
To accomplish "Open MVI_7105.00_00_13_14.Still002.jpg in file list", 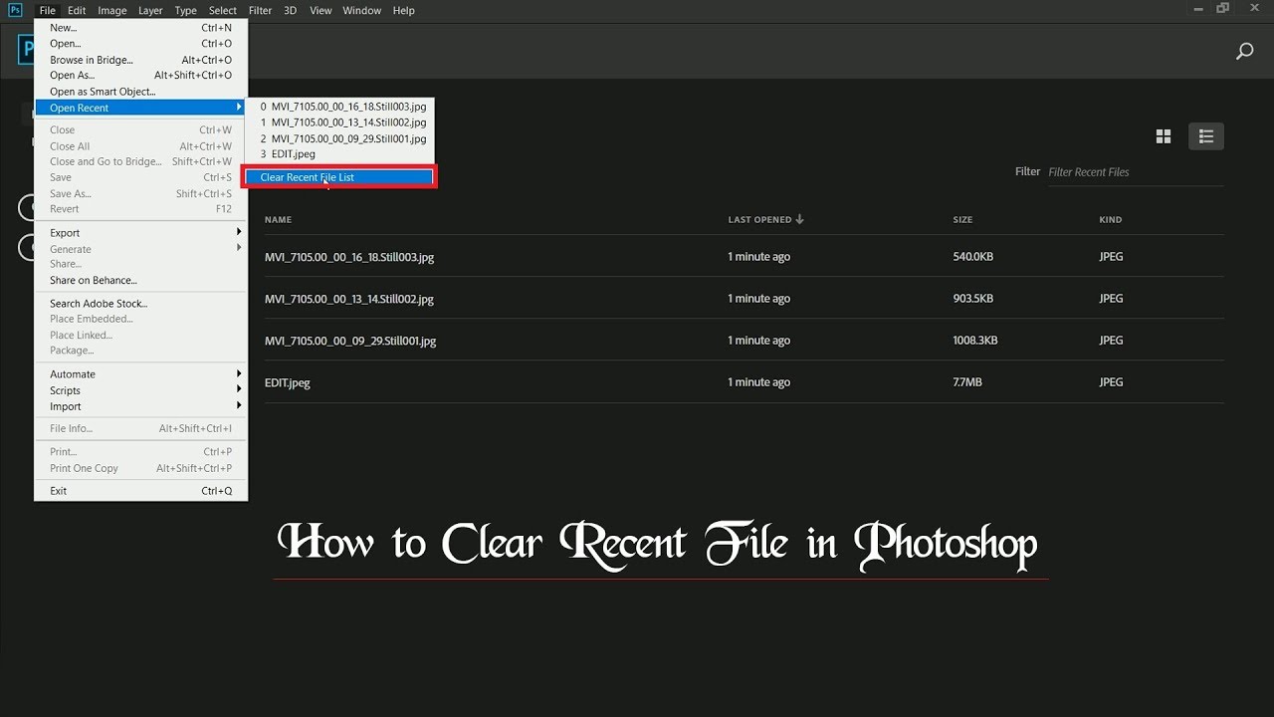I will coord(349,299).
